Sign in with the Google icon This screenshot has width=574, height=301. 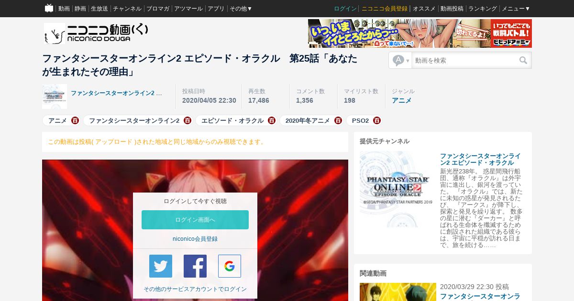click(x=230, y=266)
